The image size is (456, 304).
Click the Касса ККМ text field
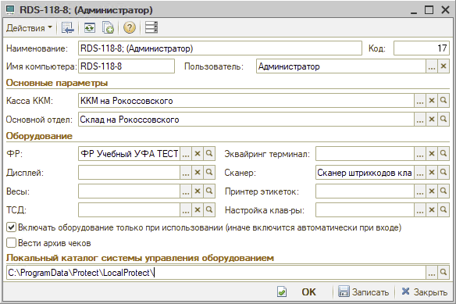point(246,101)
